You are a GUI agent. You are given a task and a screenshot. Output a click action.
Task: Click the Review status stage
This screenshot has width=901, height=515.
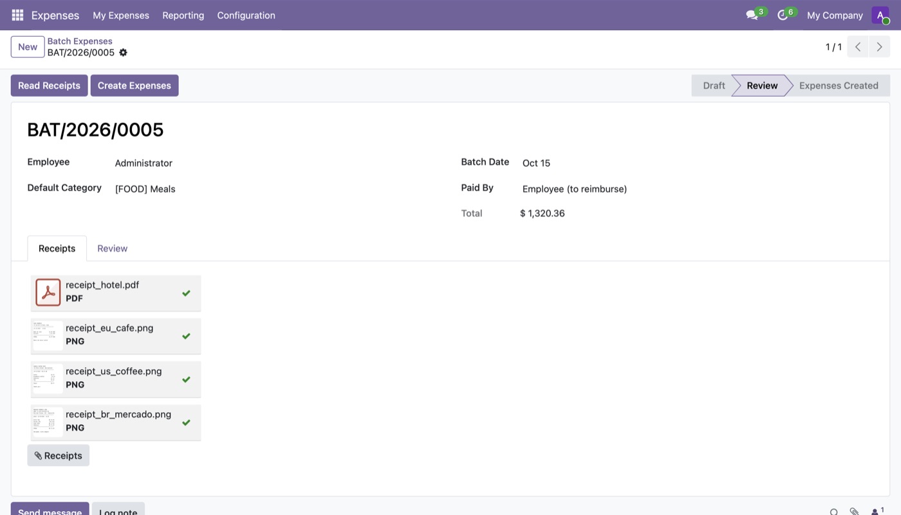[x=762, y=86]
